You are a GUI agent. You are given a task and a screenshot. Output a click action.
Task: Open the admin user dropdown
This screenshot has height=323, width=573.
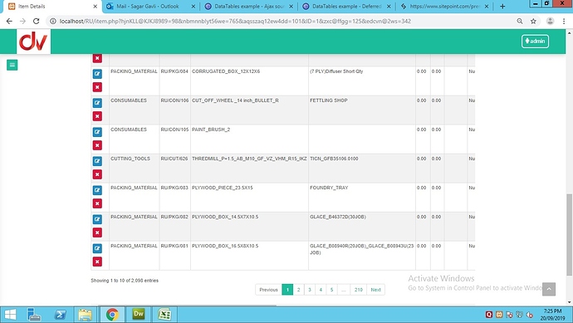pos(535,42)
